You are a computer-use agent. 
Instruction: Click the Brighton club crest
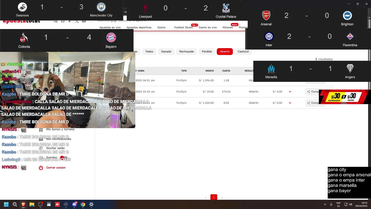[x=347, y=15]
